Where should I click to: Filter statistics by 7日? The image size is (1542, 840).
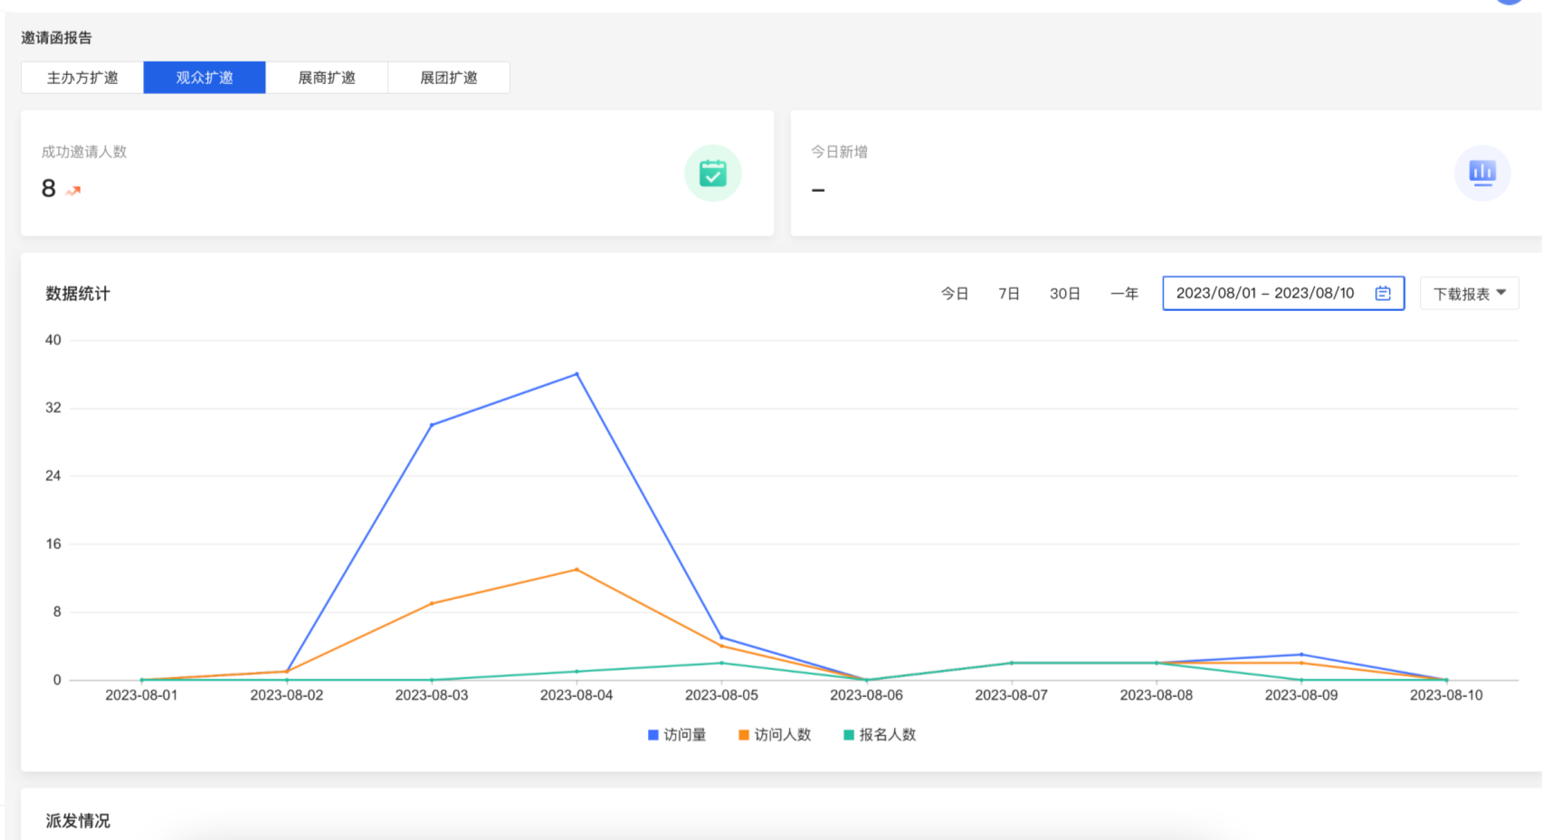pyautogui.click(x=1009, y=294)
